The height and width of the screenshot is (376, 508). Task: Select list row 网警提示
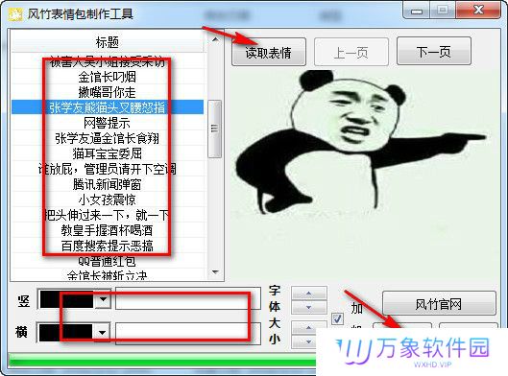(108, 123)
